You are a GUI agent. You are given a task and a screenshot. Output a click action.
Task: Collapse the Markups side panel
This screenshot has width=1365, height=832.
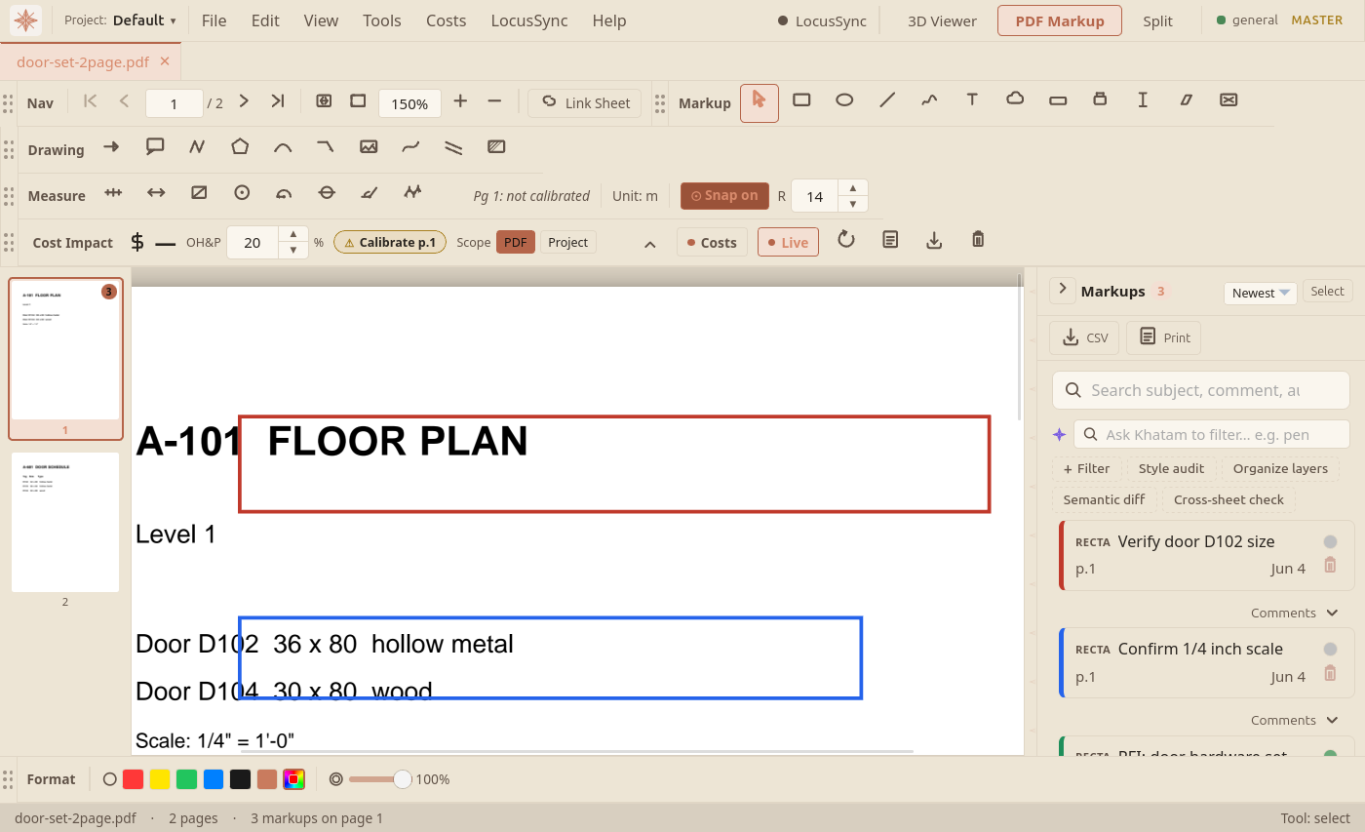coord(1063,290)
